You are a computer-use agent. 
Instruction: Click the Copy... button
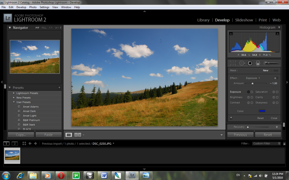coord(21,135)
